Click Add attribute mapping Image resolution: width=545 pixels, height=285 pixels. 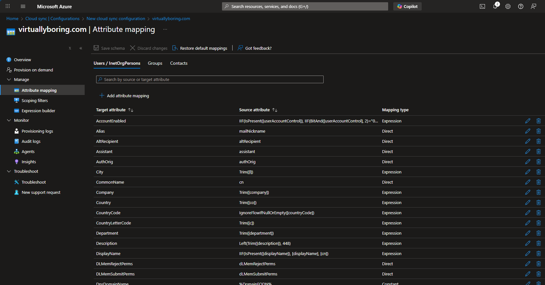coord(124,96)
